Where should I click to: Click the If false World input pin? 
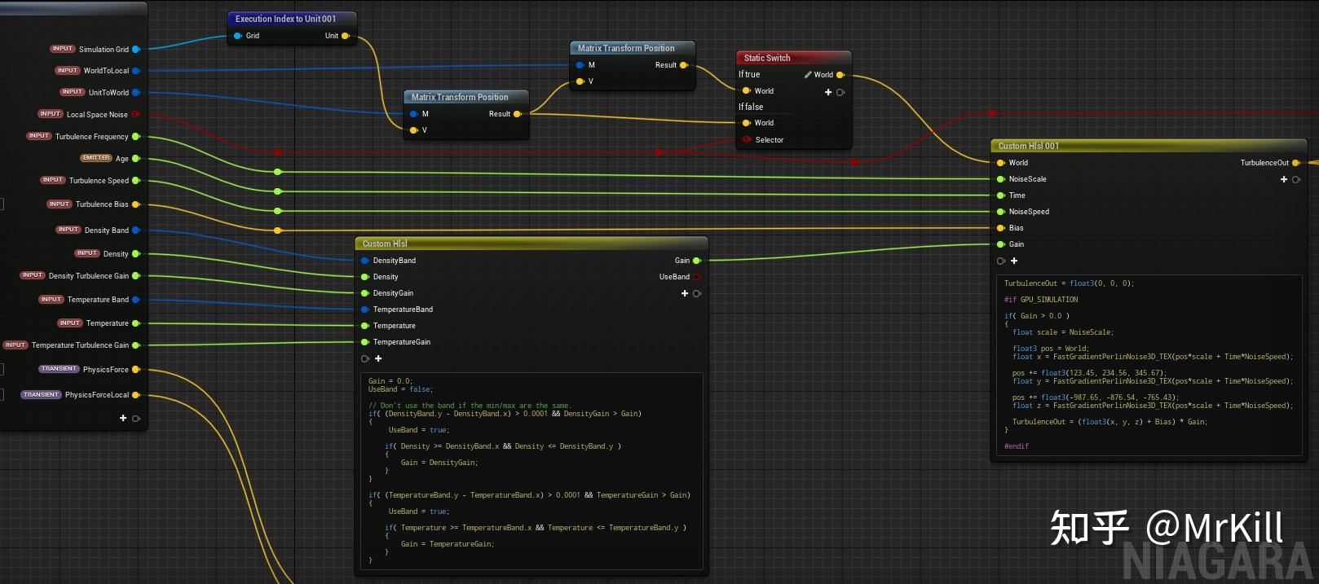pyautogui.click(x=747, y=123)
